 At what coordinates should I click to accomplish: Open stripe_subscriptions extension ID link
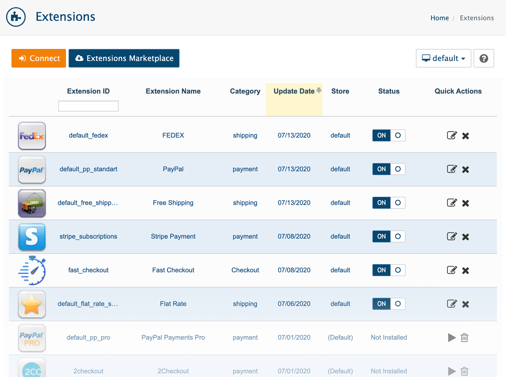click(x=89, y=236)
